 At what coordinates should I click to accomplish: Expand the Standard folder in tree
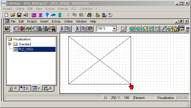pyautogui.click(x=10, y=44)
